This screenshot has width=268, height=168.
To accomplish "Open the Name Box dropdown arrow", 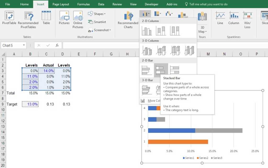I will 24,45.
